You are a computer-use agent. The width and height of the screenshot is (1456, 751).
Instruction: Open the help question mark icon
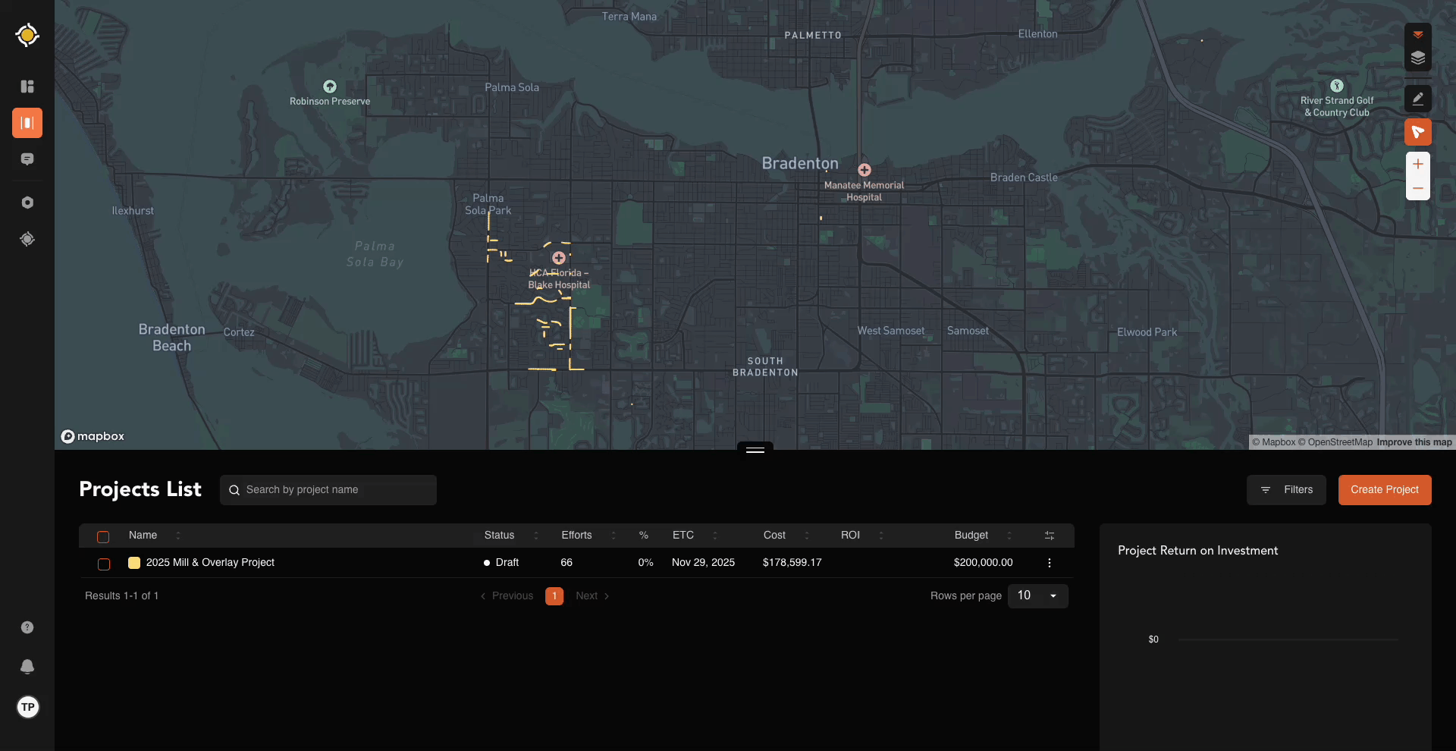[27, 627]
